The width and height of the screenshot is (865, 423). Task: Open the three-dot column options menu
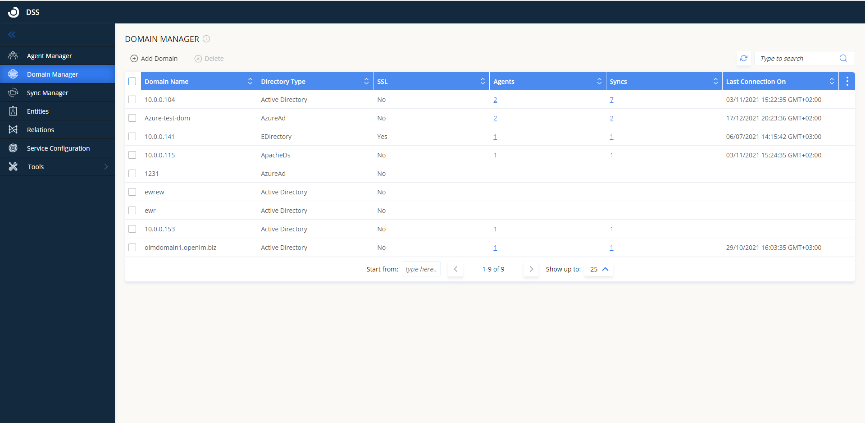847,82
